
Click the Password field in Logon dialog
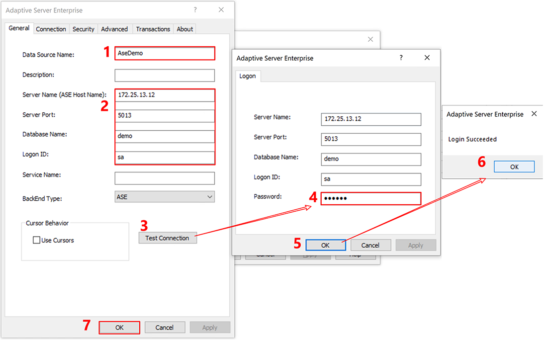370,198
